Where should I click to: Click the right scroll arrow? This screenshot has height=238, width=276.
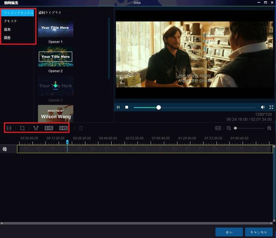coord(271,223)
